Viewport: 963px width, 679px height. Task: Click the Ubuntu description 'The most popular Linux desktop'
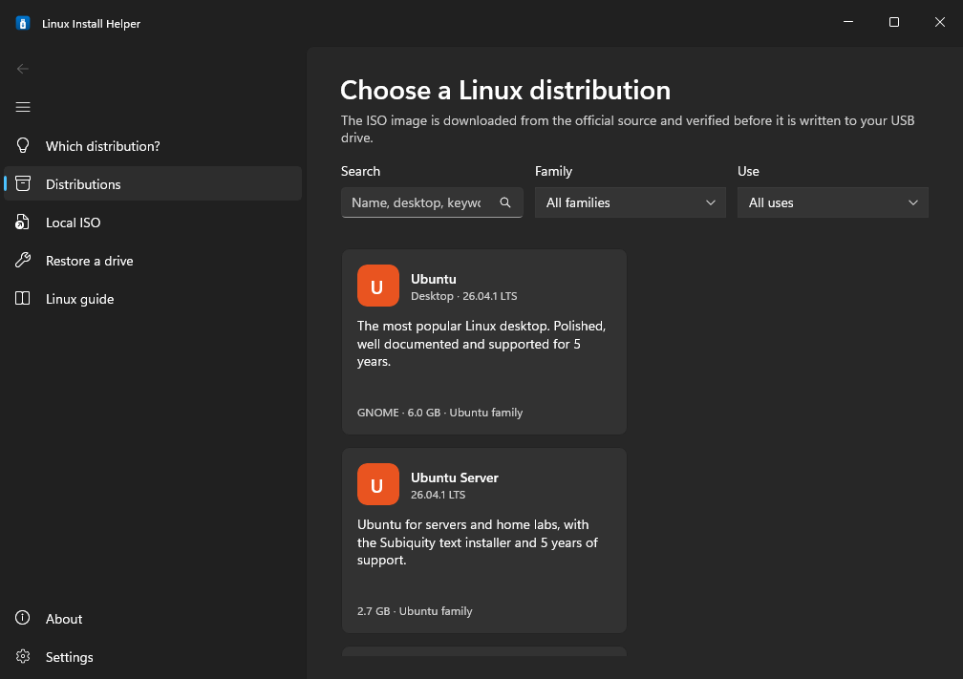click(481, 344)
